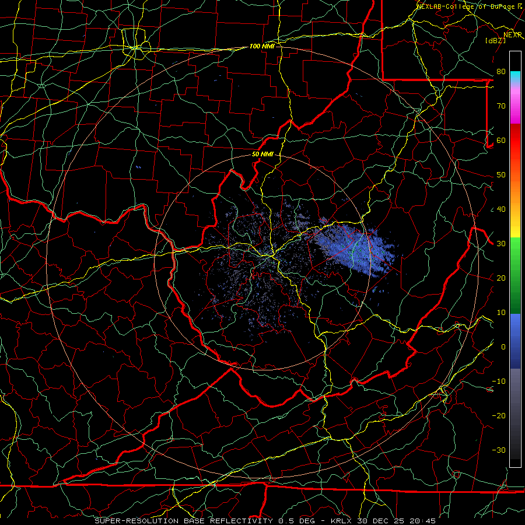Click the Super-Resolution Base Reflectivity caption
525x525 pixels.
[265, 521]
